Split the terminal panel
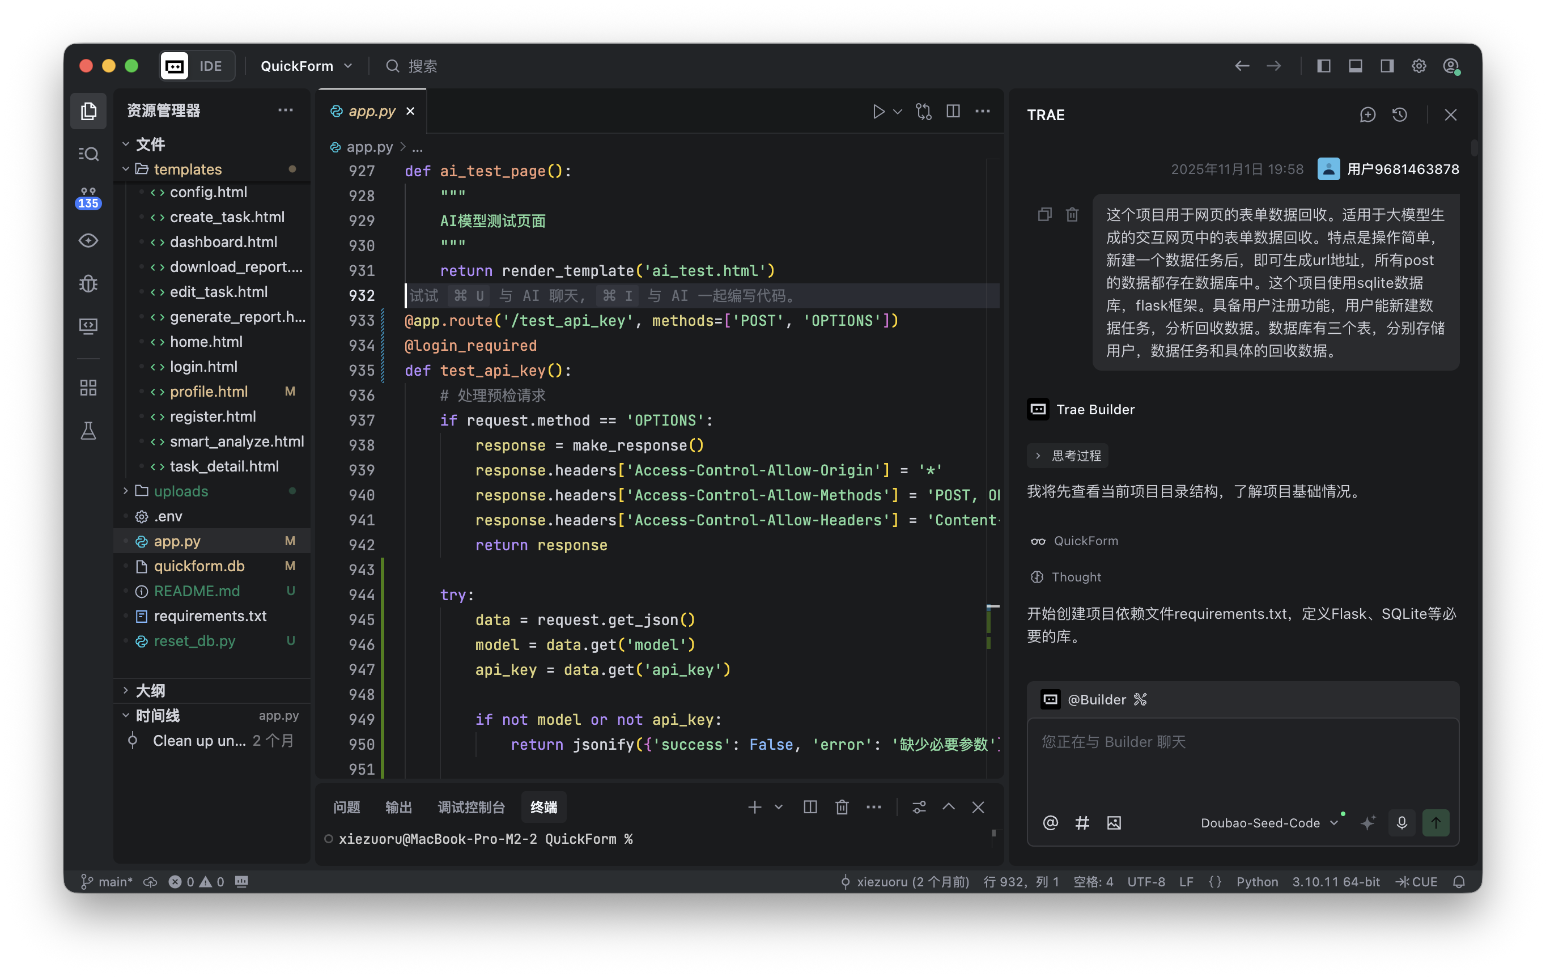Image resolution: width=1546 pixels, height=977 pixels. [x=810, y=807]
